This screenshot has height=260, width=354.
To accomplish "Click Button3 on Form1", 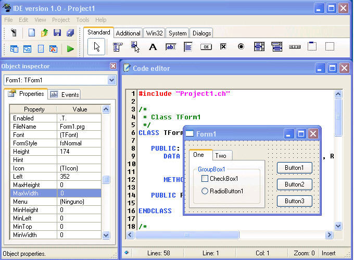I will point(295,201).
